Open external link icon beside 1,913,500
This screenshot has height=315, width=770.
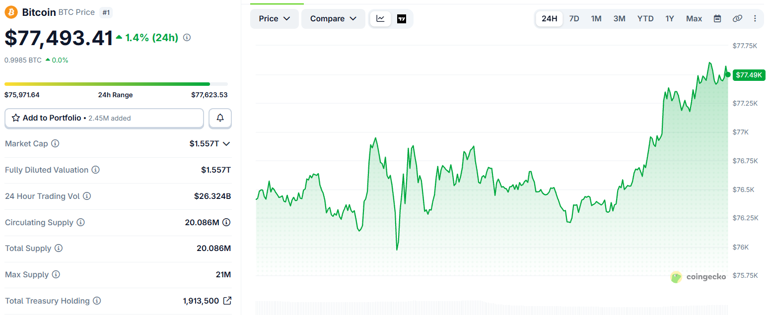point(227,301)
